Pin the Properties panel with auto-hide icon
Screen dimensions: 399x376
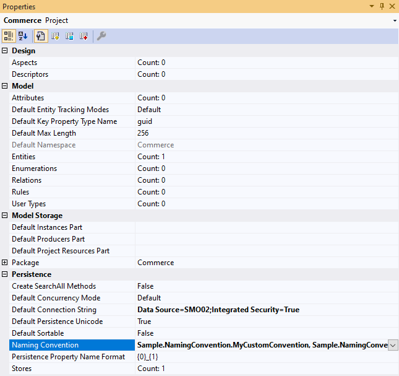pyautogui.click(x=382, y=6)
